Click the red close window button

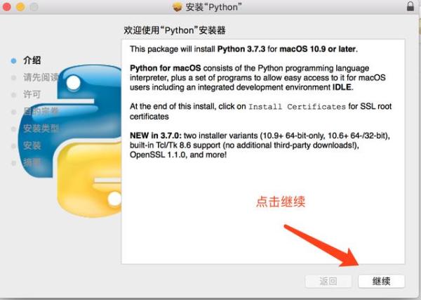click(x=7, y=7)
